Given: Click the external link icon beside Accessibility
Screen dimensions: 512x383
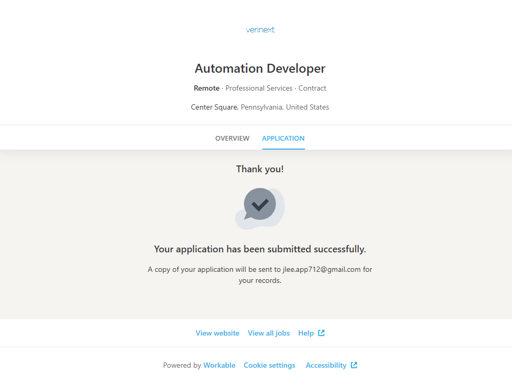Looking at the screenshot, I should [354, 365].
